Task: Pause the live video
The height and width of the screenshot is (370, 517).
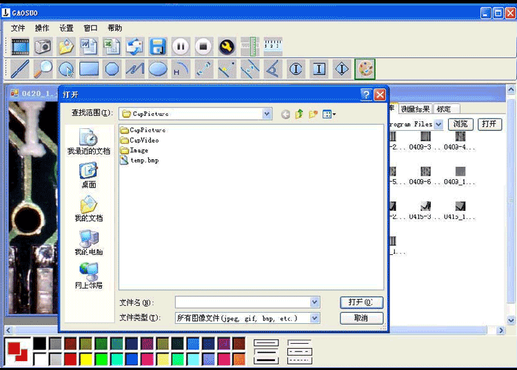Action: [x=181, y=46]
